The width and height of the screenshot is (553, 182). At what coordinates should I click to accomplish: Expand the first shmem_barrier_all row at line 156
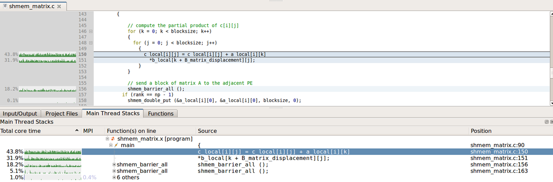tap(114, 165)
